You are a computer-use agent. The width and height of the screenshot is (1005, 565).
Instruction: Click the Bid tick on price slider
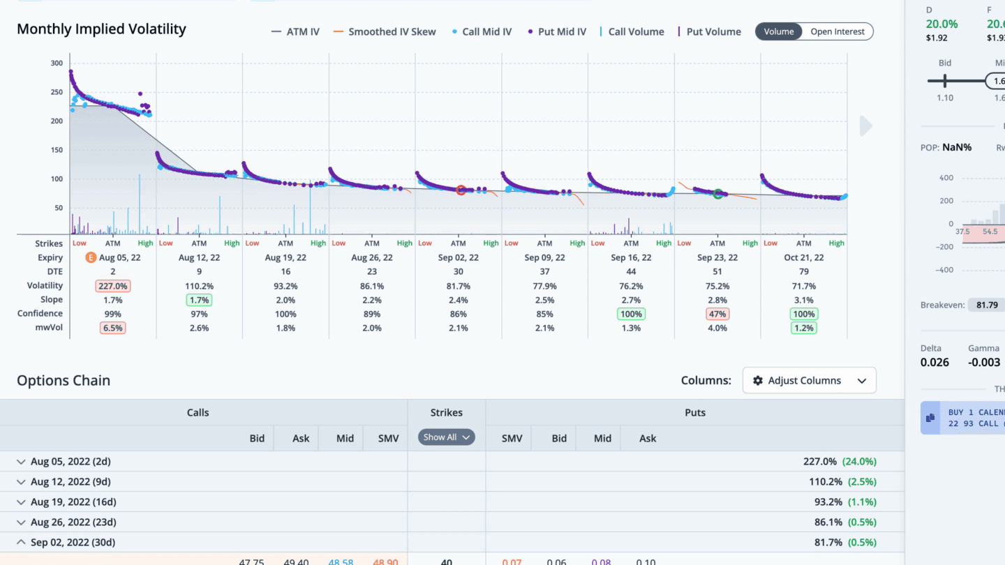pyautogui.click(x=945, y=81)
